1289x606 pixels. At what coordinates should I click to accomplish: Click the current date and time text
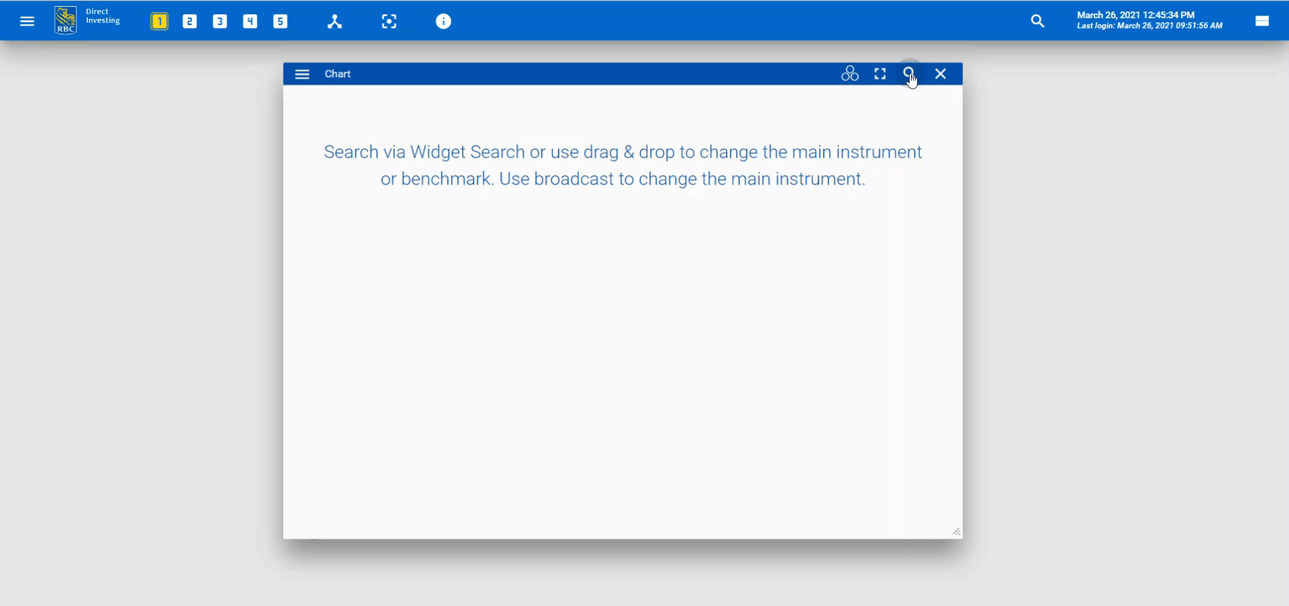click(1135, 15)
